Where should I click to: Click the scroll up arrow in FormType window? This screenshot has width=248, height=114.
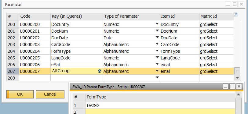point(239,94)
